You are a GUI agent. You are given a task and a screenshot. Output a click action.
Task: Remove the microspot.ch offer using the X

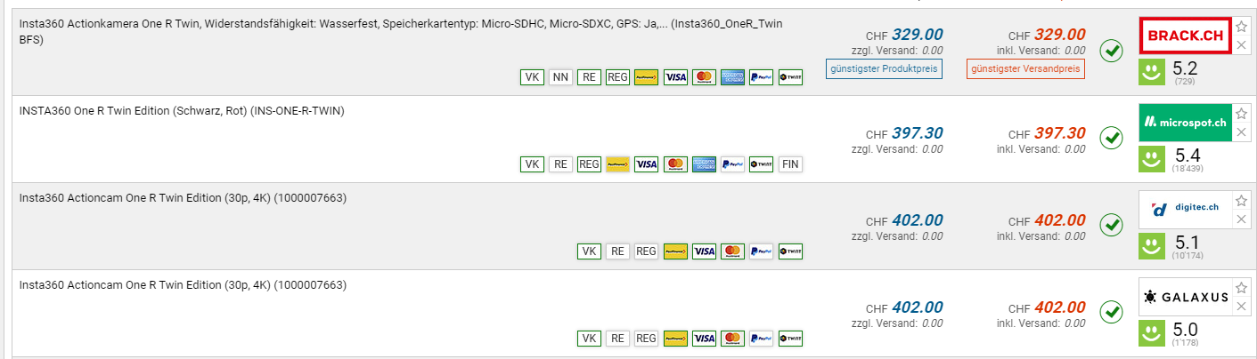pos(1241,132)
